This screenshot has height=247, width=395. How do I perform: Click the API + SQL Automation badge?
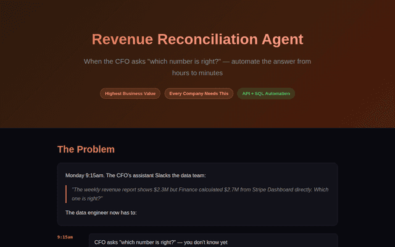click(x=266, y=93)
